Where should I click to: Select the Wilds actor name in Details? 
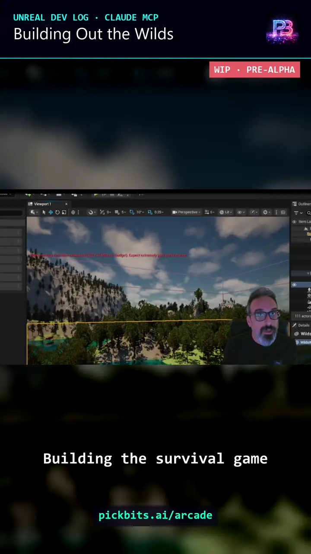coord(306,334)
